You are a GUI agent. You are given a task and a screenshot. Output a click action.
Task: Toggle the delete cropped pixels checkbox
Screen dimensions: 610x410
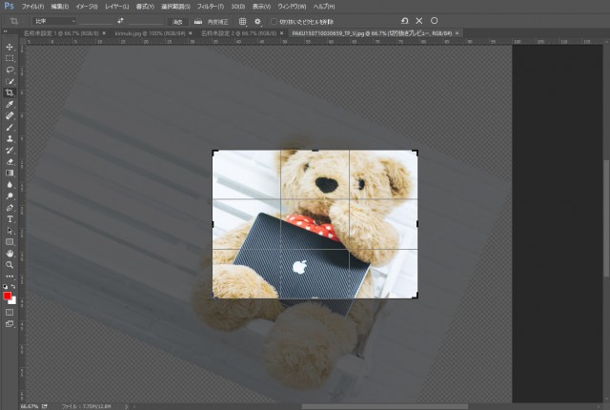272,20
